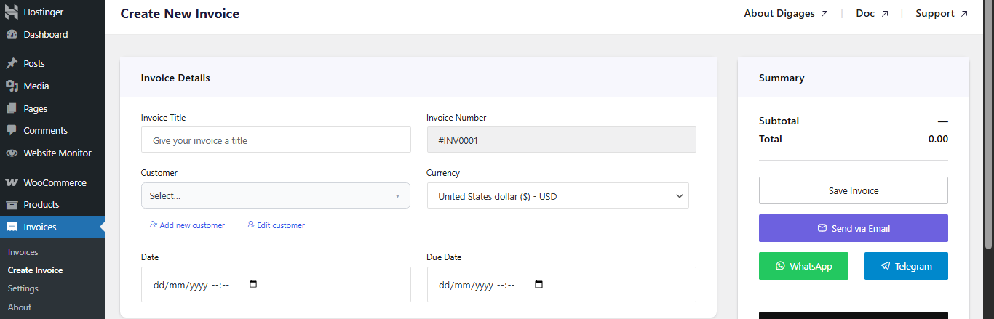The image size is (994, 319).
Task: Open the Customer Select dropdown
Action: point(276,195)
